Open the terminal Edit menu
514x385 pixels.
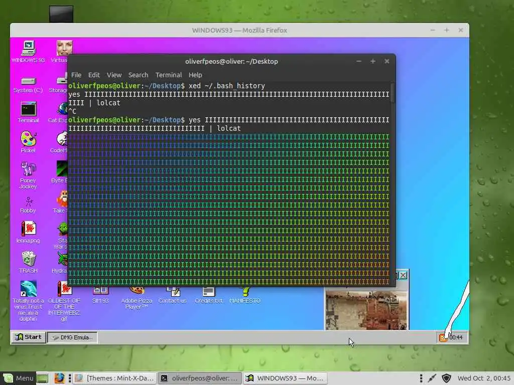coord(94,75)
